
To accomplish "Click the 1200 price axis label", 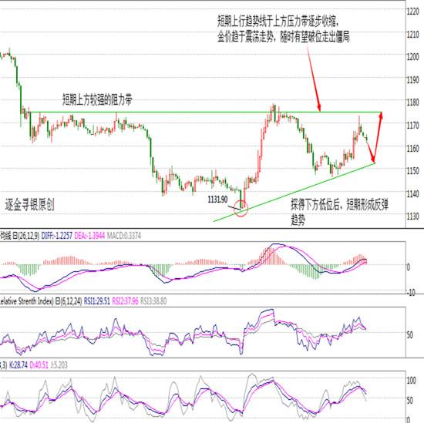I will click(413, 57).
